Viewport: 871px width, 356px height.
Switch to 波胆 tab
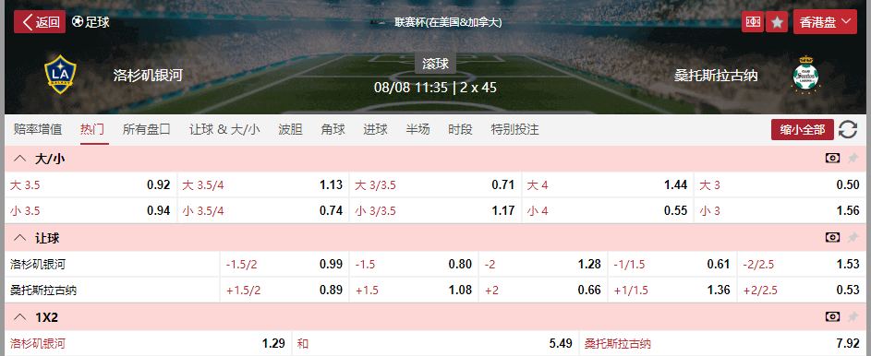291,130
